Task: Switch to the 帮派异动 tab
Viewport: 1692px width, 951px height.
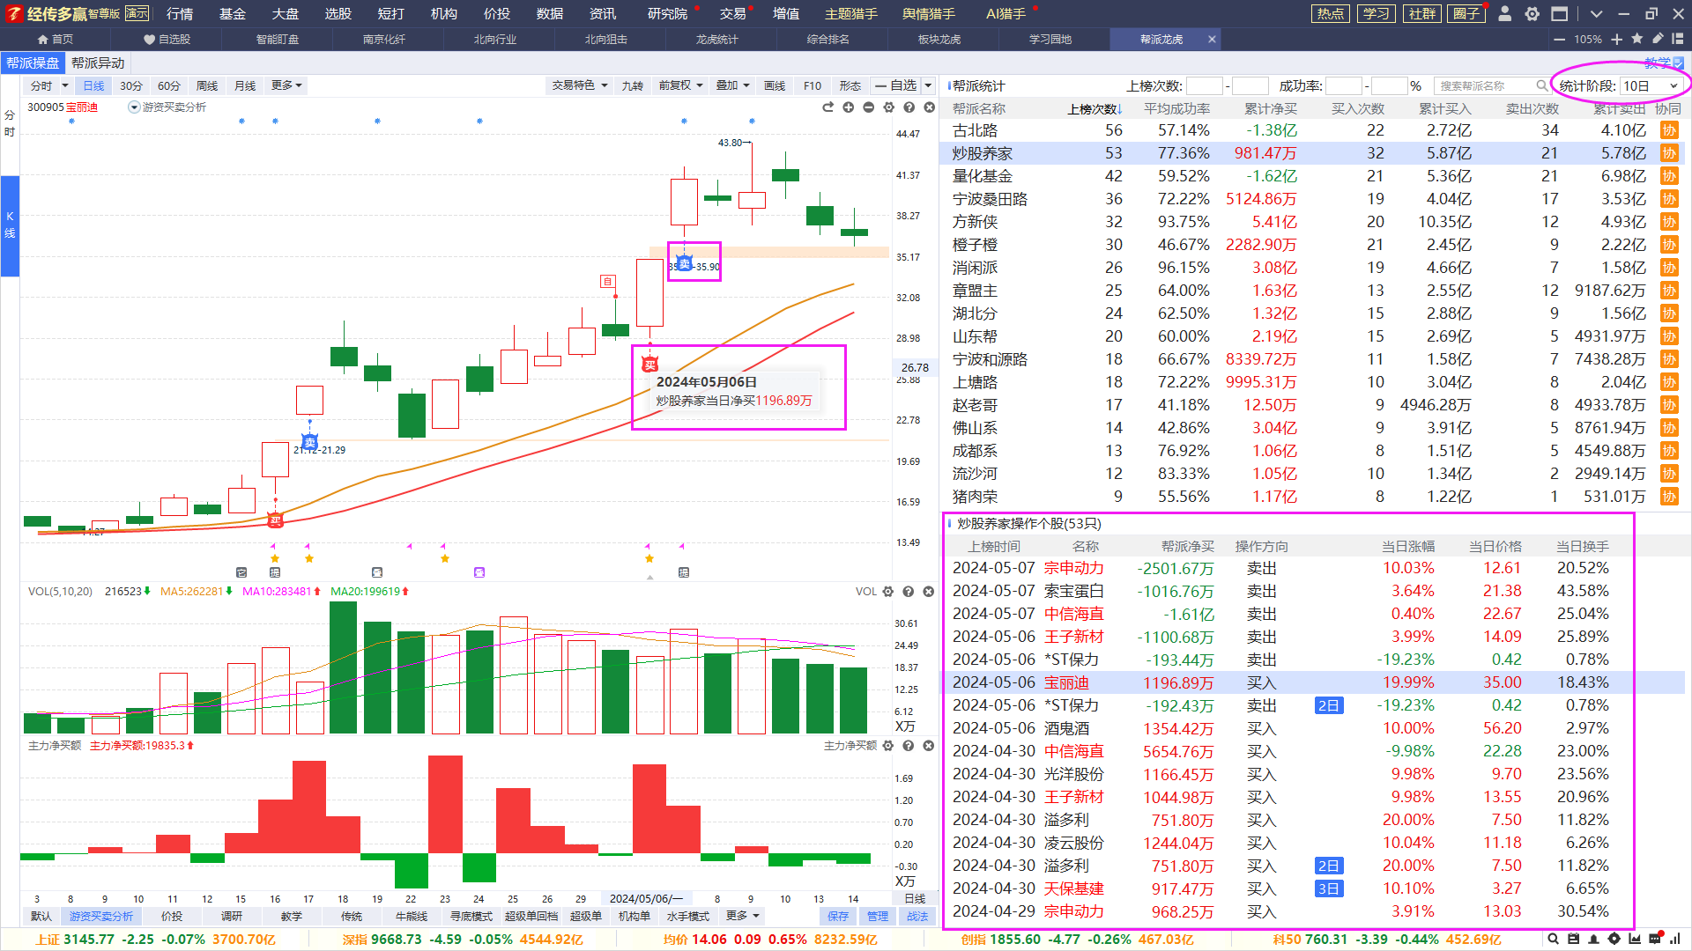Action: pyautogui.click(x=98, y=63)
